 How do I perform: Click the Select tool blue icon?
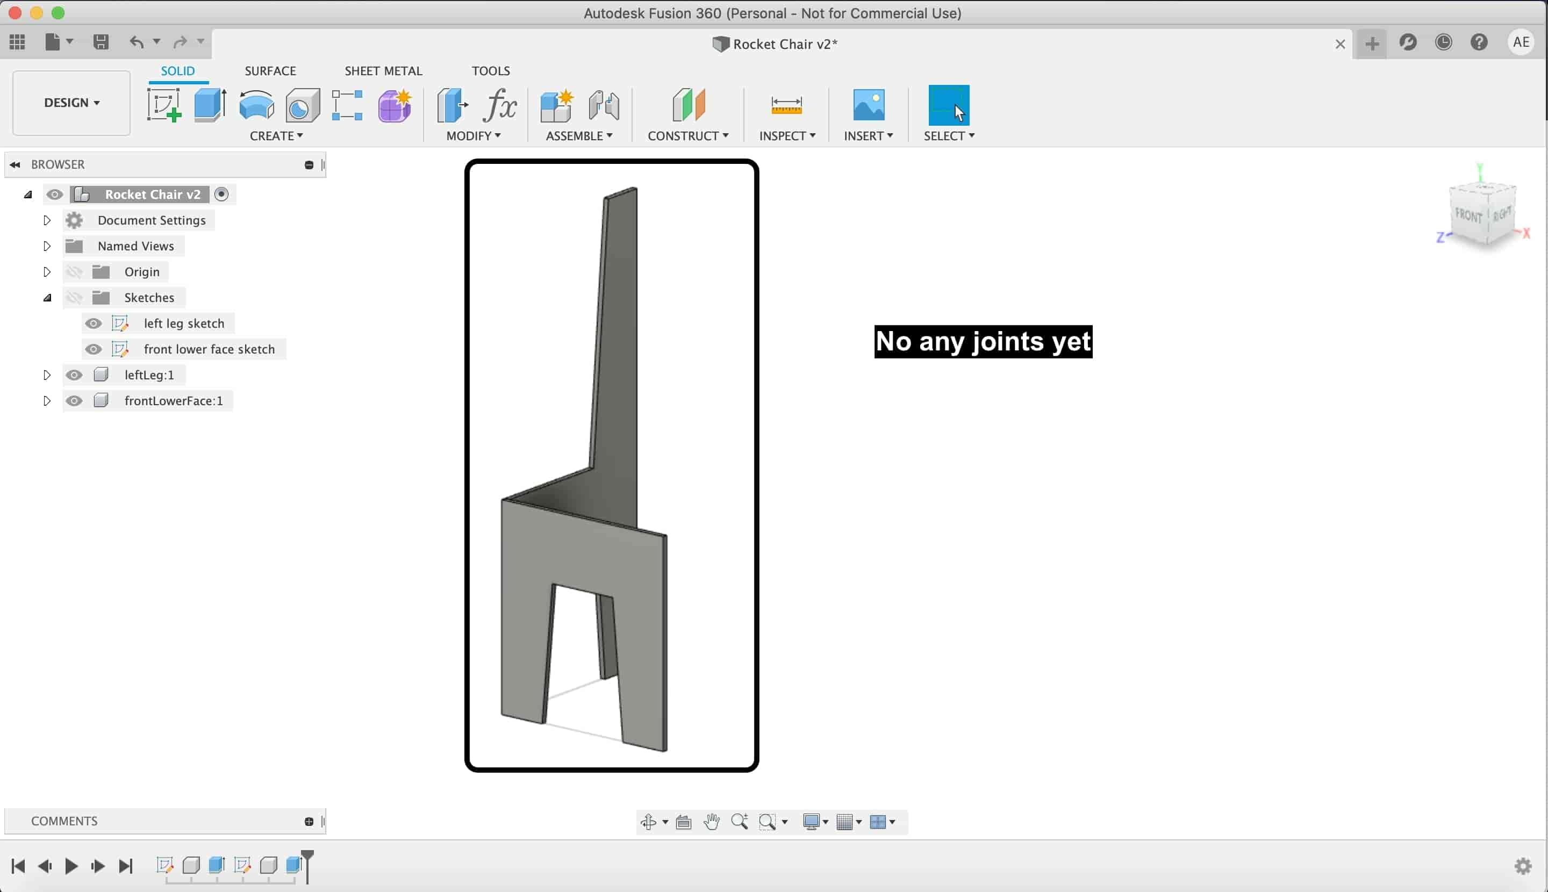pyautogui.click(x=949, y=105)
